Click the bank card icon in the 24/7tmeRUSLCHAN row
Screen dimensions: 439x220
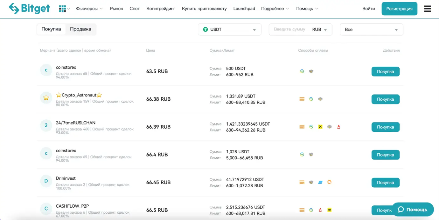(302, 127)
